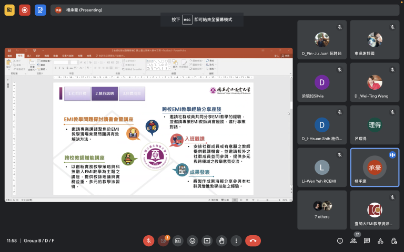Open more options three-dot menu

[x=236, y=240]
